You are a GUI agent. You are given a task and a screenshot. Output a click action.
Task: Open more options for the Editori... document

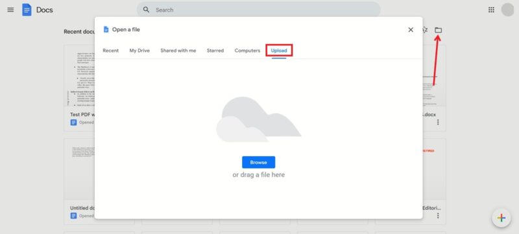tap(438, 215)
